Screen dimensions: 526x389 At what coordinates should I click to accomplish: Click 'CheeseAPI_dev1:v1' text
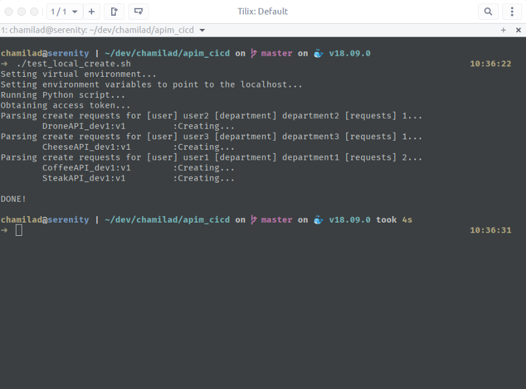click(86, 147)
